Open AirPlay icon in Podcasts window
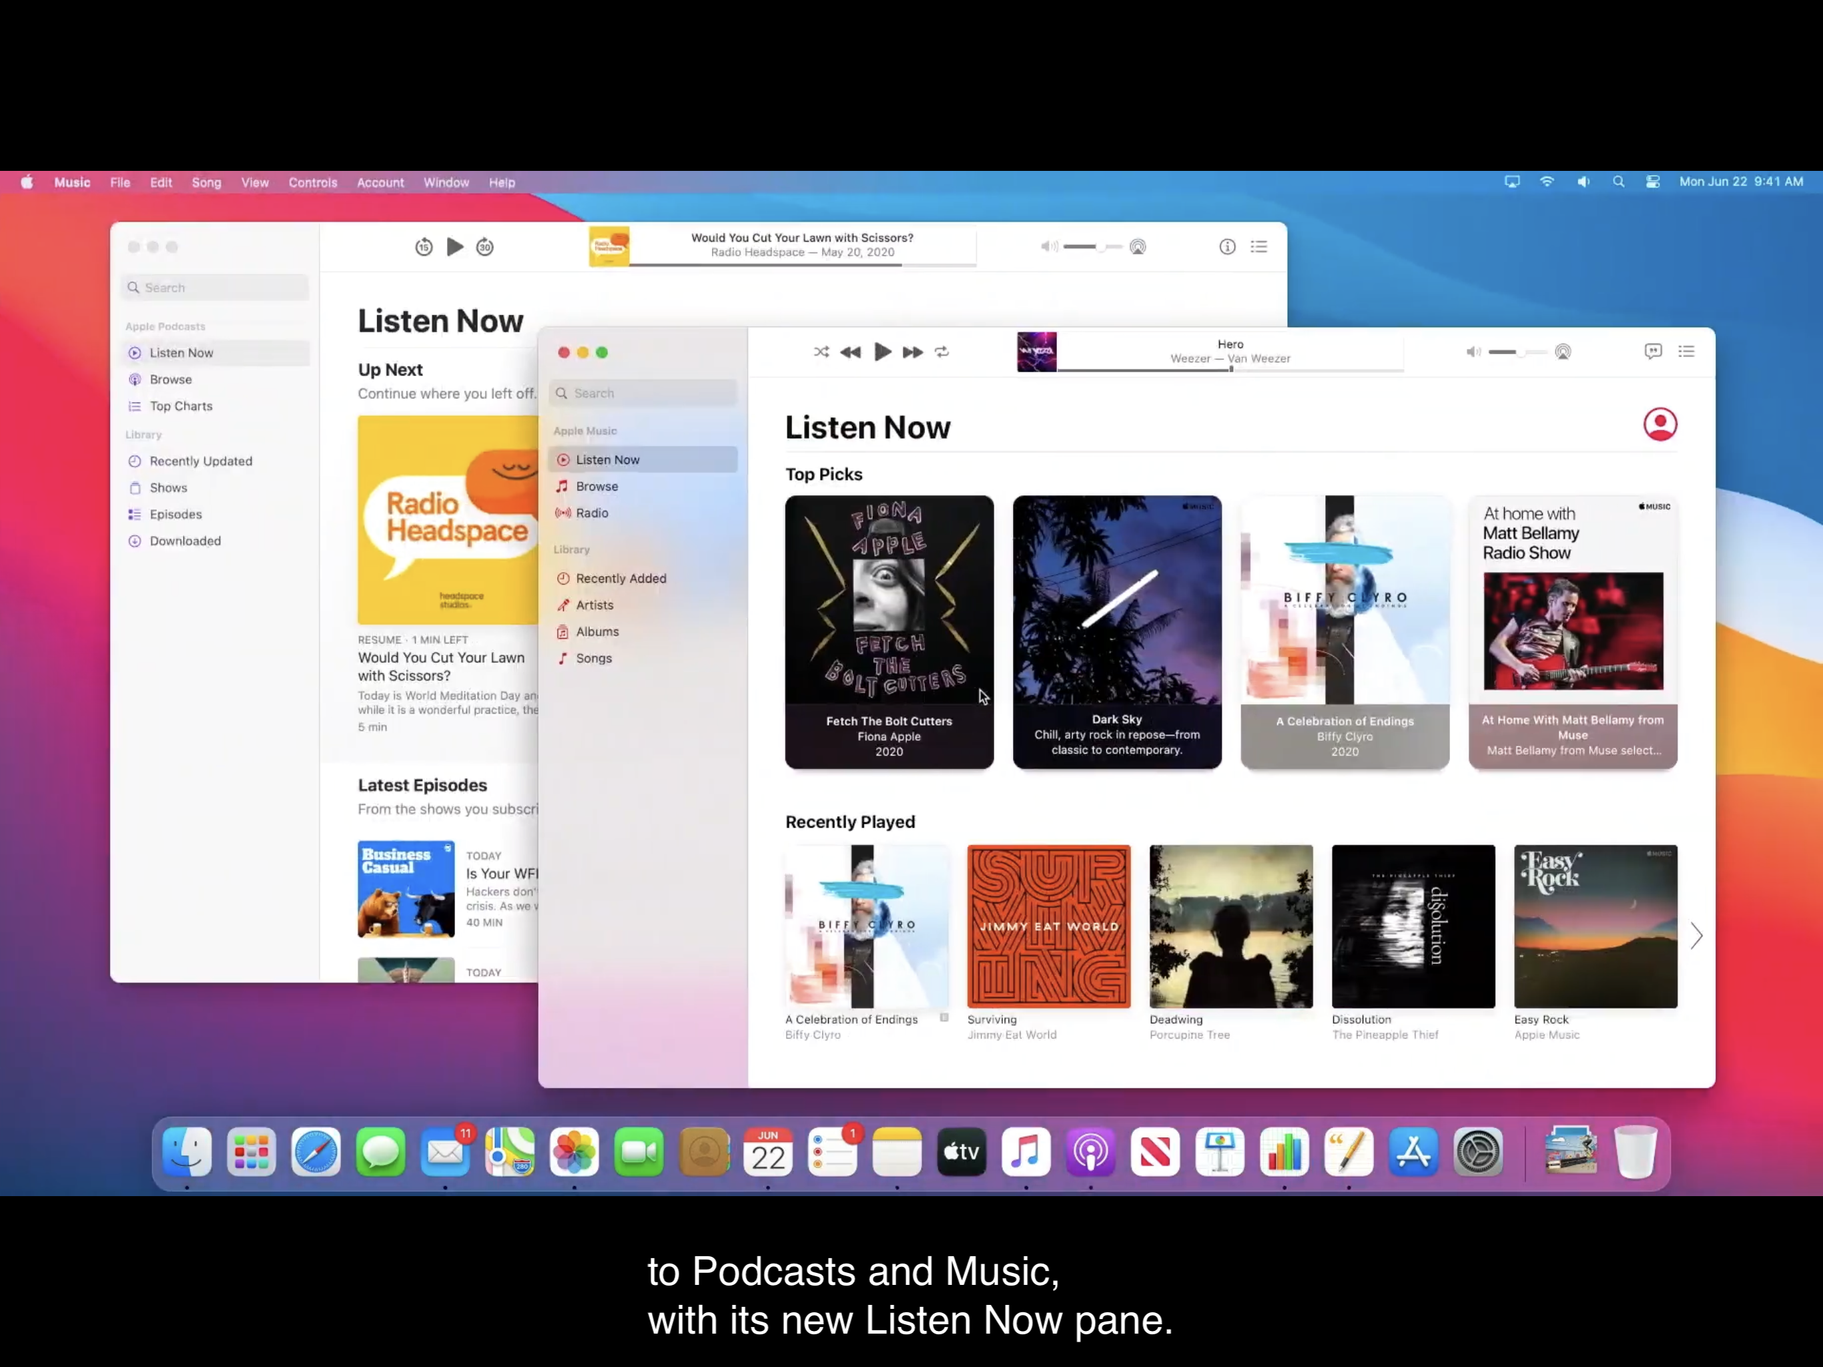The width and height of the screenshot is (1823, 1367). tap(1137, 246)
